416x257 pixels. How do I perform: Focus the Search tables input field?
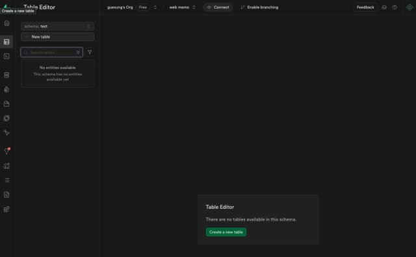[x=52, y=52]
